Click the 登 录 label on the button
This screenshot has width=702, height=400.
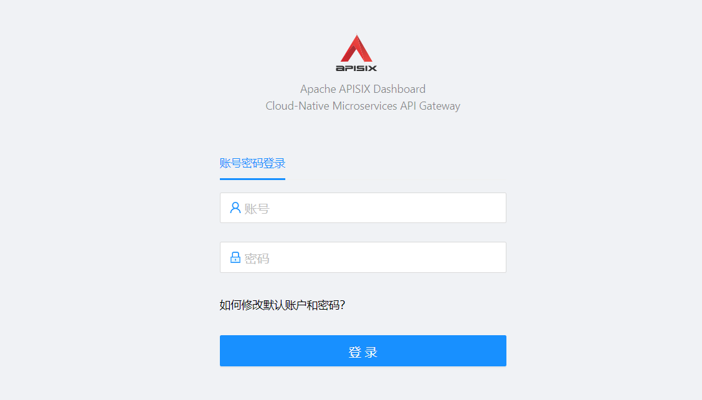click(x=363, y=352)
